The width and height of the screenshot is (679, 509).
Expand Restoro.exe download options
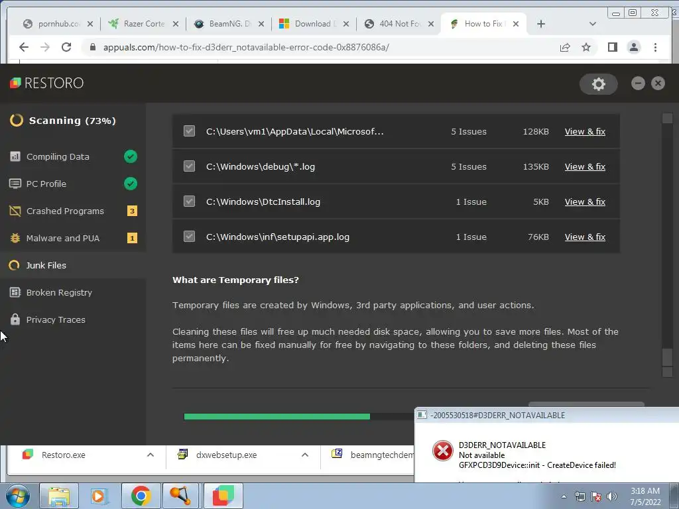pos(151,455)
